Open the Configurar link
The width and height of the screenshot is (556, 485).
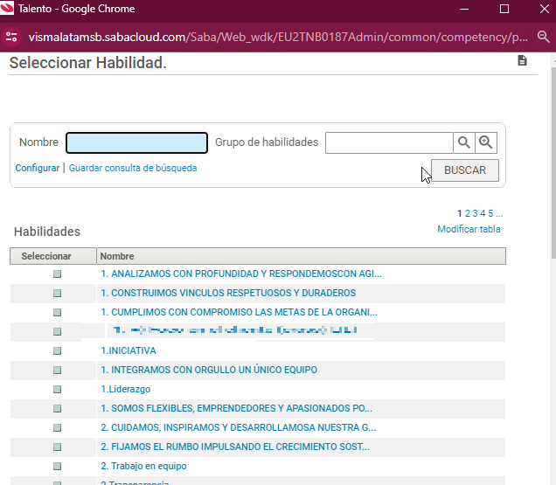click(38, 168)
